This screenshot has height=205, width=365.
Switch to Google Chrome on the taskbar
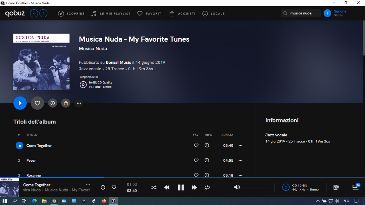54,201
